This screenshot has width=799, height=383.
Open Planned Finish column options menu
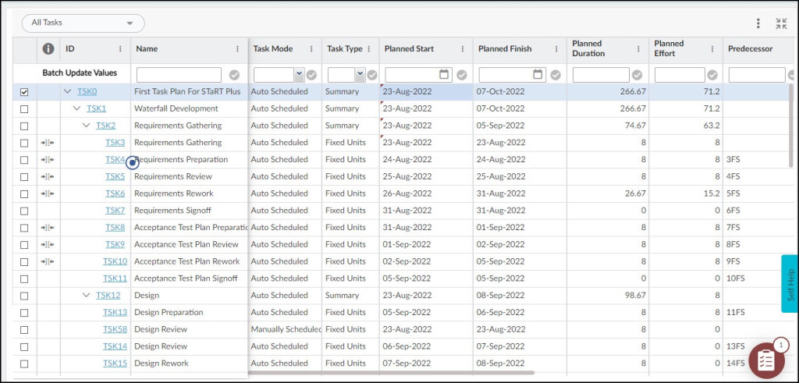(556, 49)
